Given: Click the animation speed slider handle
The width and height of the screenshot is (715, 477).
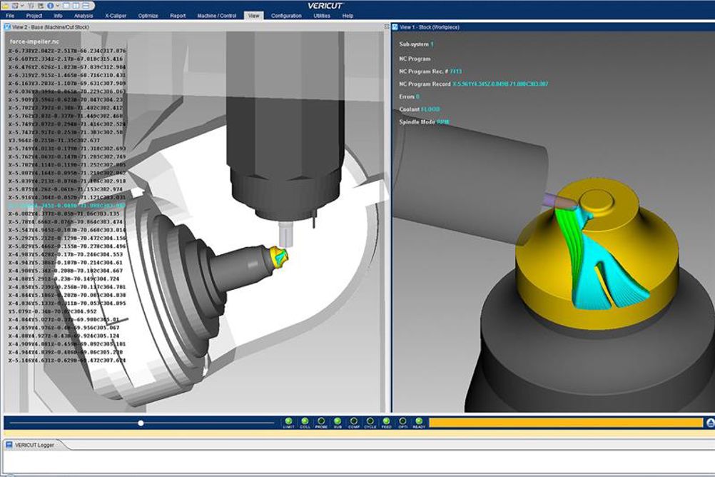Looking at the screenshot, I should 141,423.
